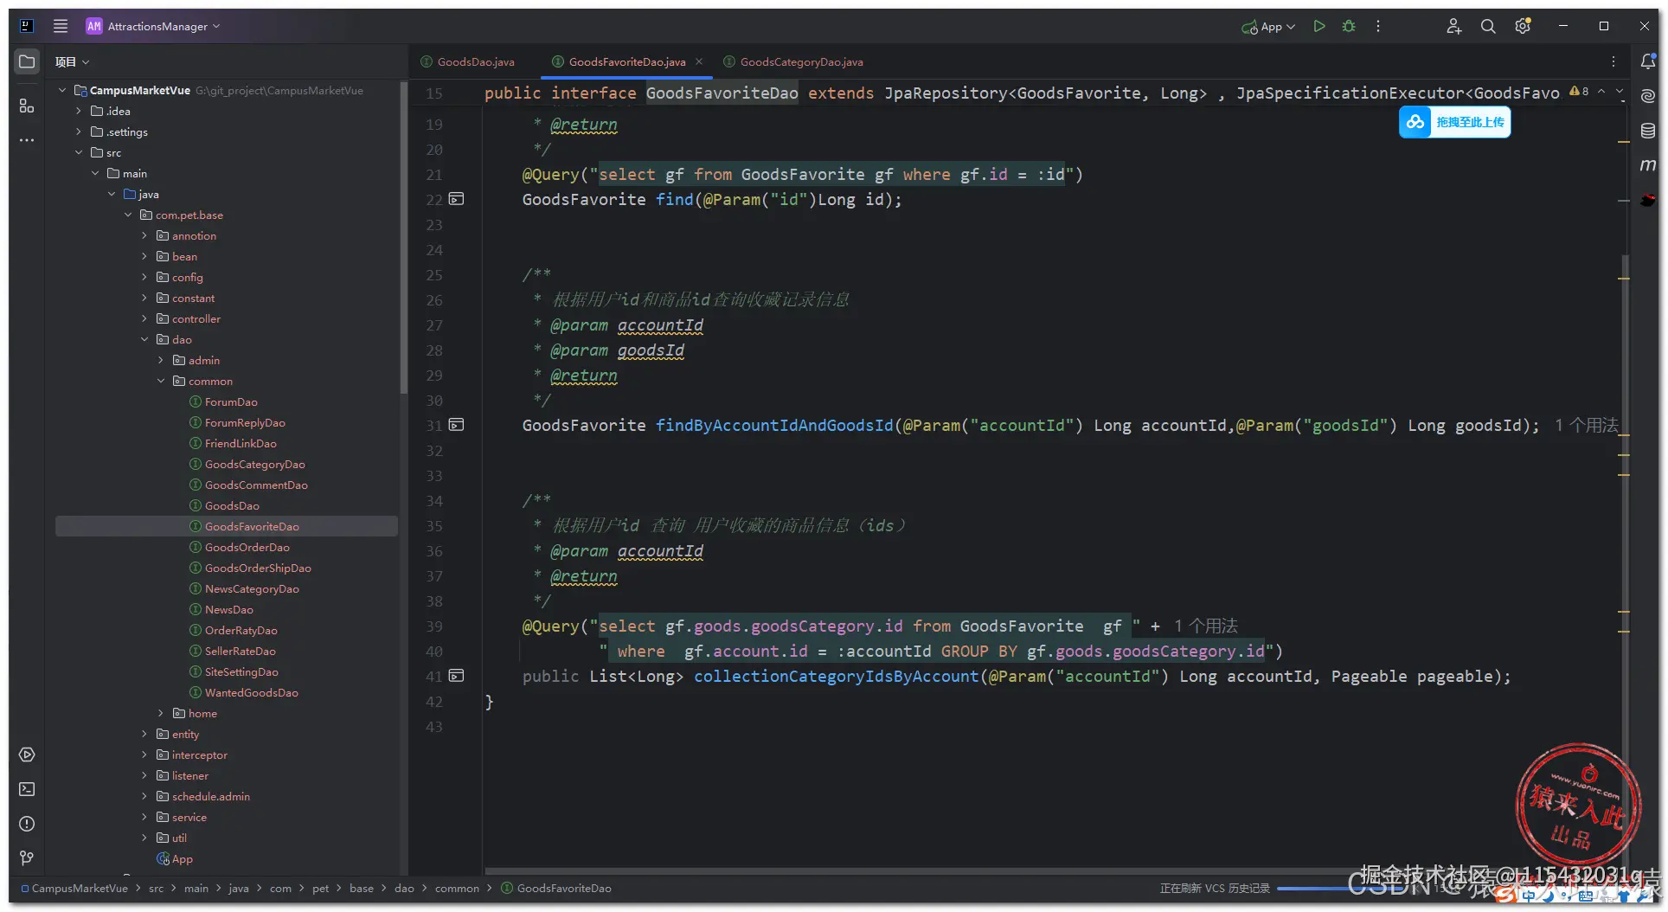The height and width of the screenshot is (912, 1668).
Task: Expand the entity package
Action: [144, 734]
